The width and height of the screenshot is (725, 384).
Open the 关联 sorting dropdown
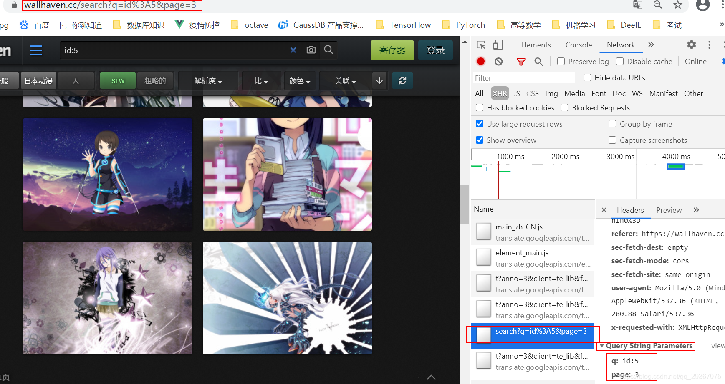pyautogui.click(x=345, y=80)
